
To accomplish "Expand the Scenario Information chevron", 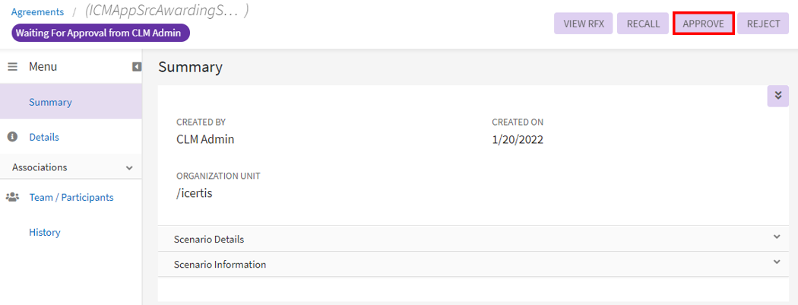I will pos(777,262).
